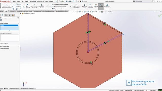Open help for Добавить взаимосвязи panel

[18, 18]
